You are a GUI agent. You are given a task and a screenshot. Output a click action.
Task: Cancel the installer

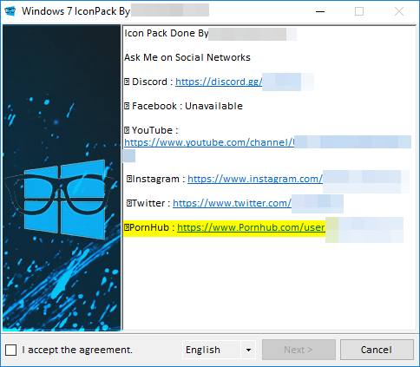point(377,350)
